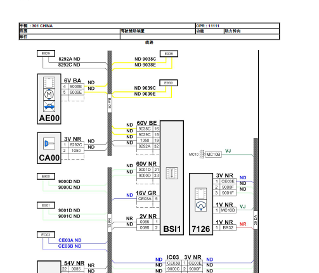The image size is (319, 273).
Task: Click the crossed-out blue car icon in AE00
Action: 49,106
